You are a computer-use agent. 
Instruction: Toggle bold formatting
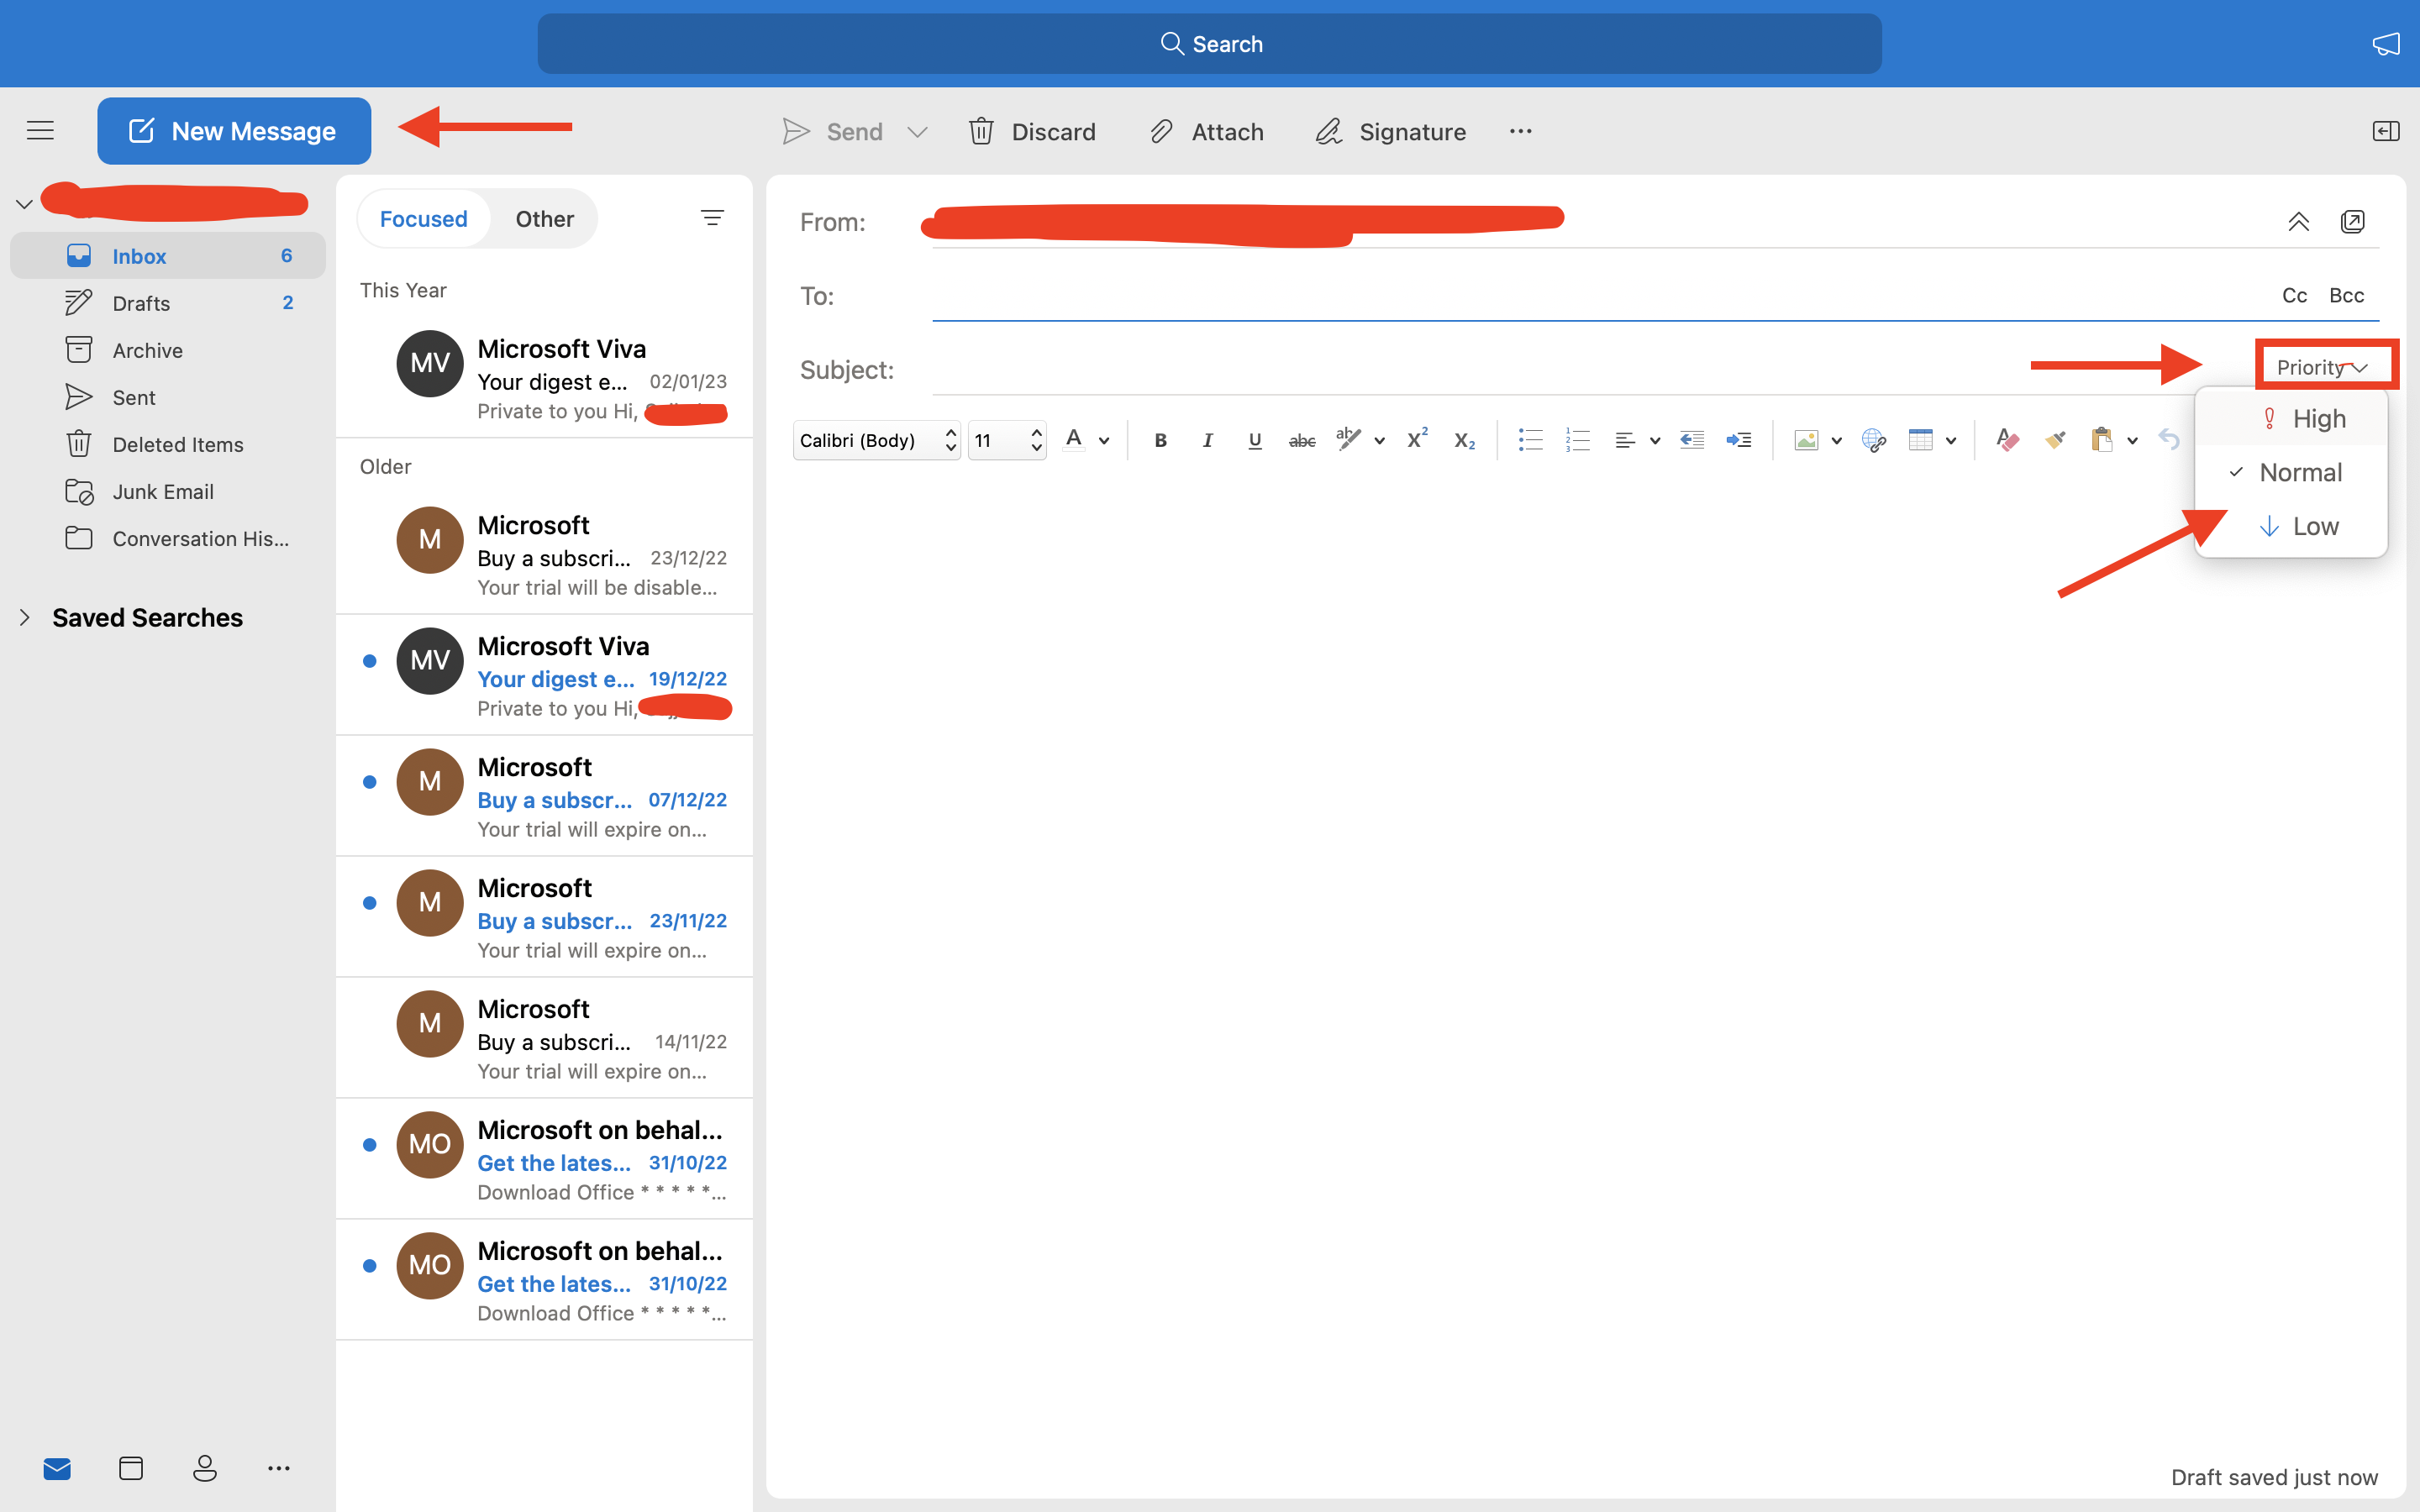pos(1160,440)
